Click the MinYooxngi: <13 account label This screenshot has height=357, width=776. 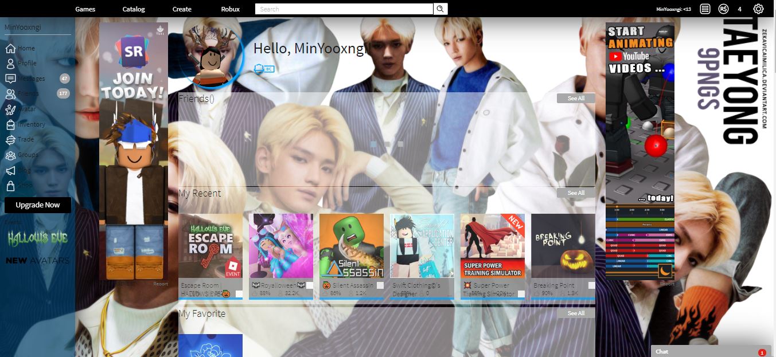tap(673, 9)
